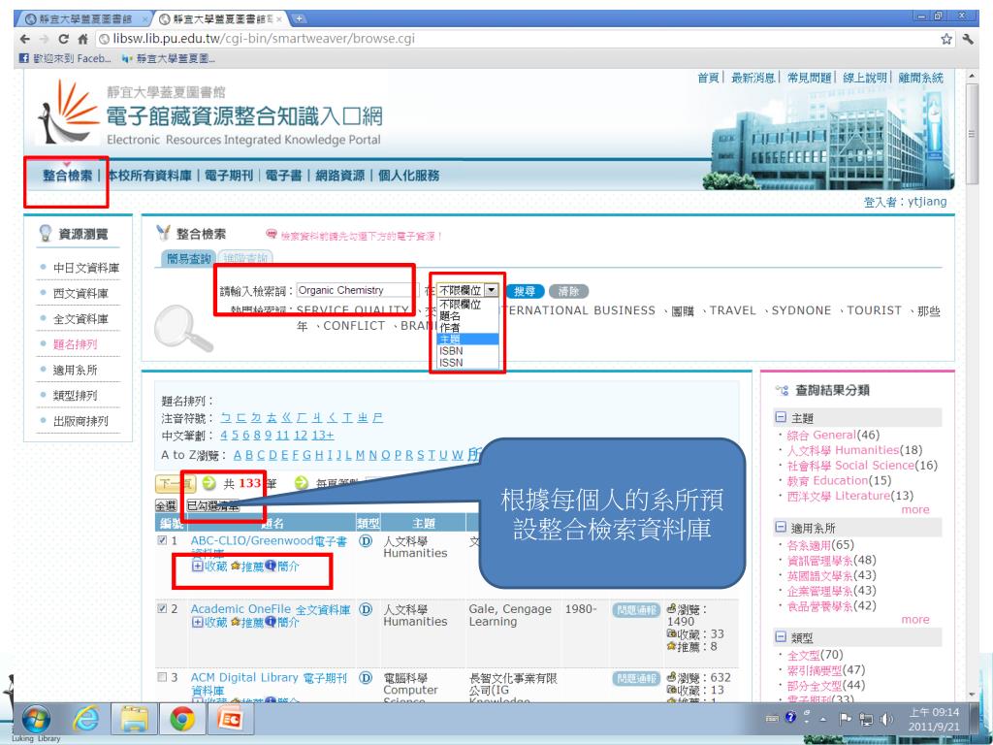
Task: Show more 主題 categories
Action: point(915,510)
